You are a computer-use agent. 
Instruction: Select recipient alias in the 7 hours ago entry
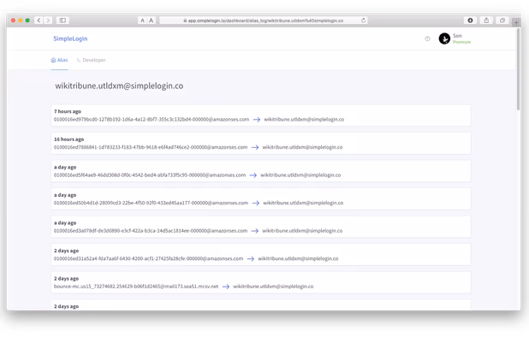coord(304,119)
